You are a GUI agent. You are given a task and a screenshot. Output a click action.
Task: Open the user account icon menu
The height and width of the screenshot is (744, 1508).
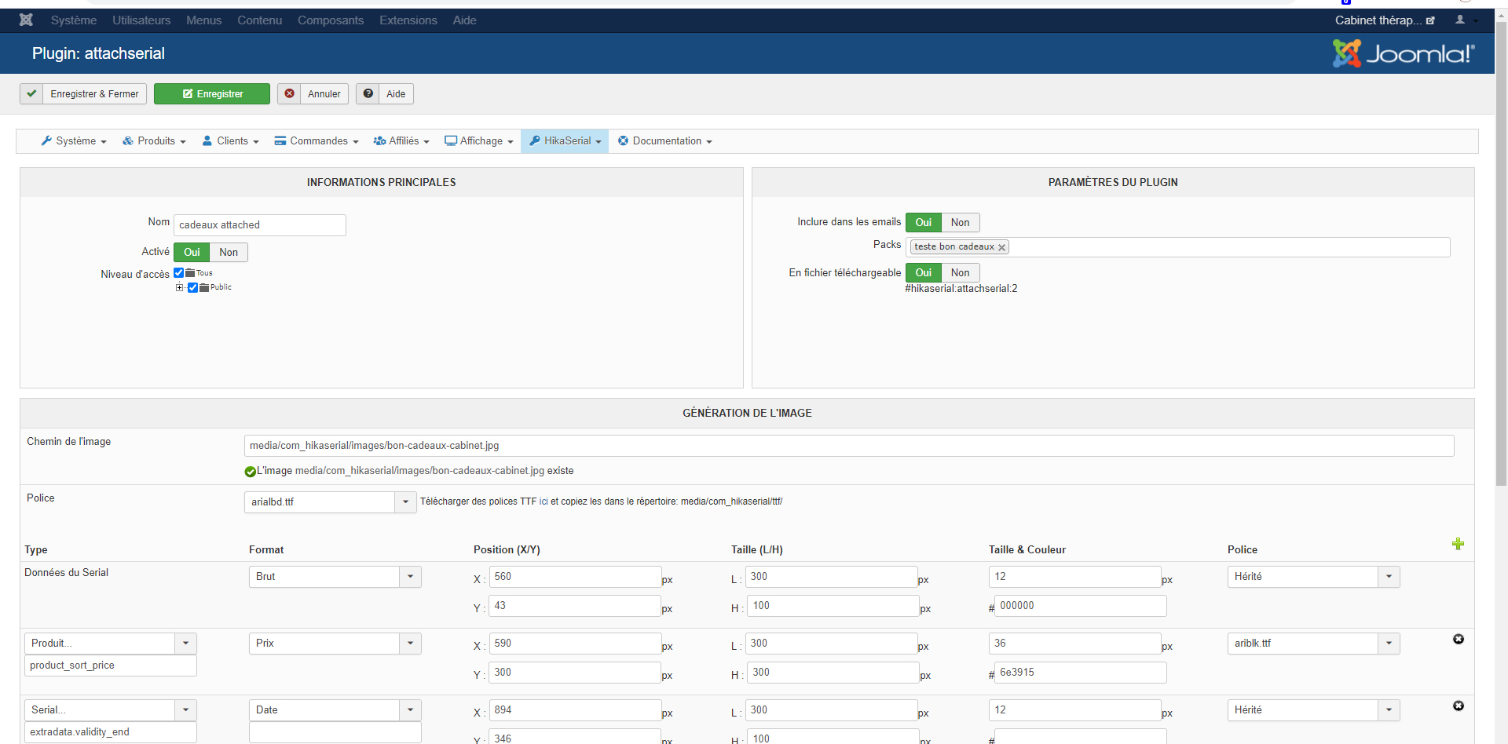pyautogui.click(x=1461, y=20)
